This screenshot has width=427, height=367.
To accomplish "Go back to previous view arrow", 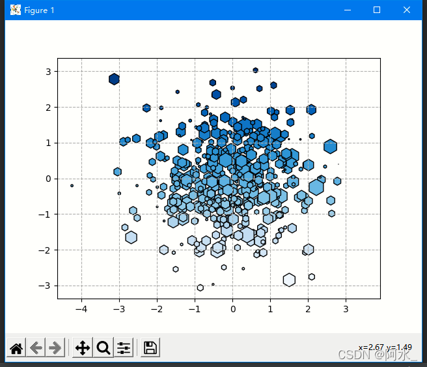I will click(x=36, y=348).
